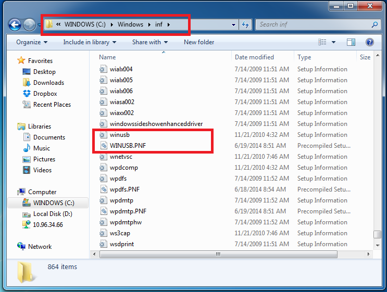Click the New folder button
The height and width of the screenshot is (292, 387).
[199, 42]
